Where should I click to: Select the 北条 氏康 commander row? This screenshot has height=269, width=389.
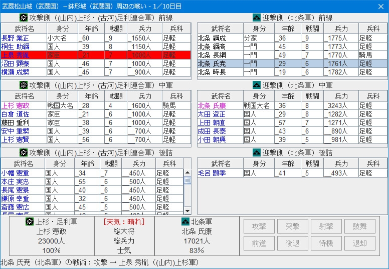292,105
